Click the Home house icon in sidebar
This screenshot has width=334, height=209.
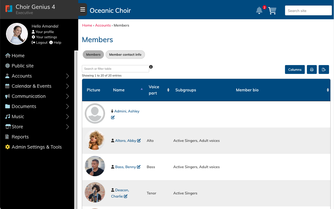tap(8, 55)
